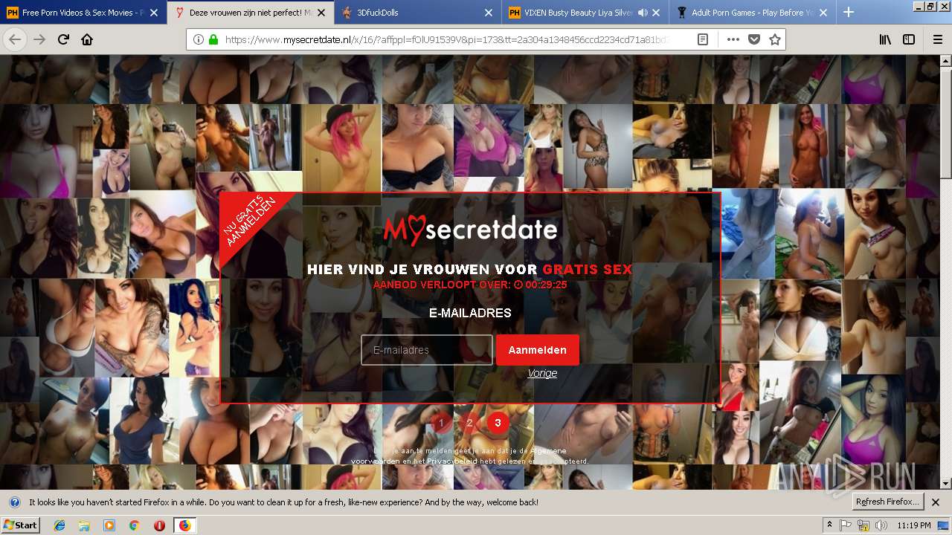This screenshot has height=535, width=952.
Task: Toggle reader view in the address bar
Action: tap(703, 39)
